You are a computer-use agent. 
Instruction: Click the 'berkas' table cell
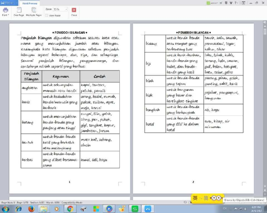tap(31, 160)
